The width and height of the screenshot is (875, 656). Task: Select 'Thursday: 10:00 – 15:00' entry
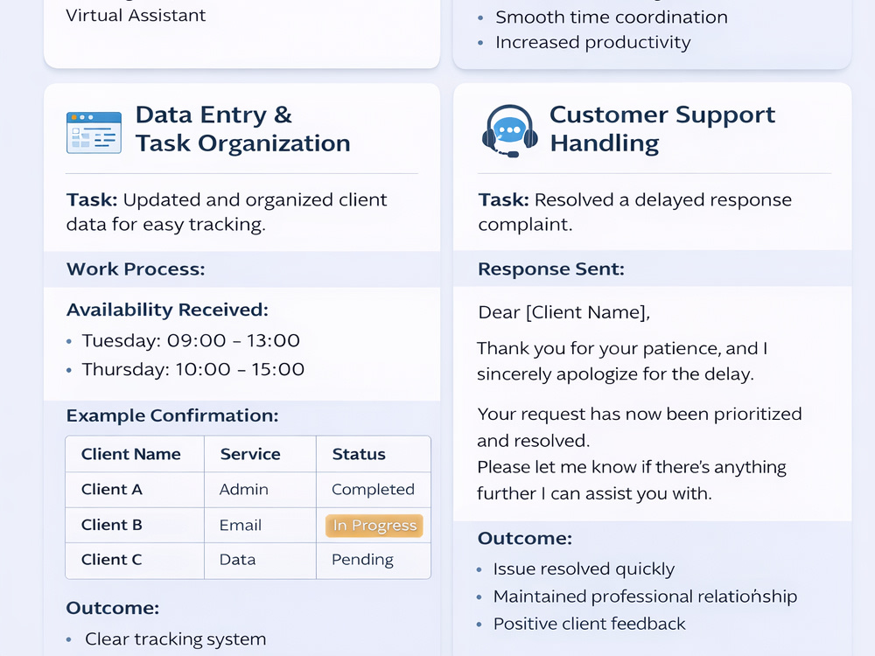coord(193,369)
